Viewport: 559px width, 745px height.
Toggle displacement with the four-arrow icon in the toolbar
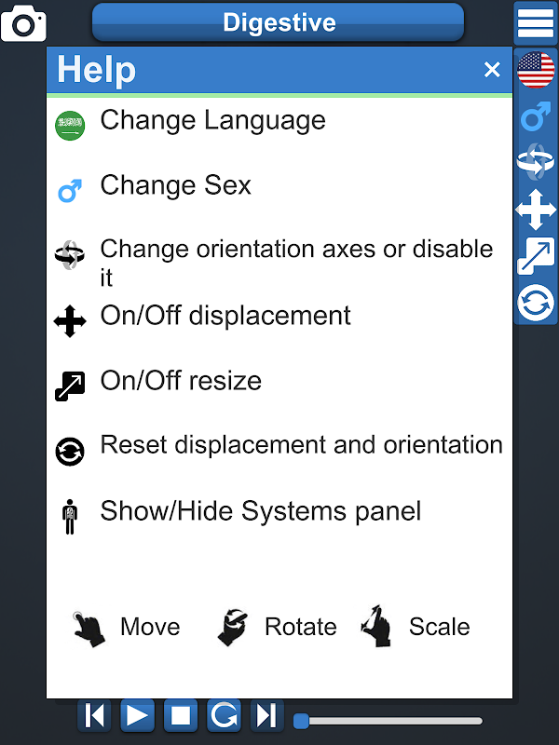click(x=536, y=210)
